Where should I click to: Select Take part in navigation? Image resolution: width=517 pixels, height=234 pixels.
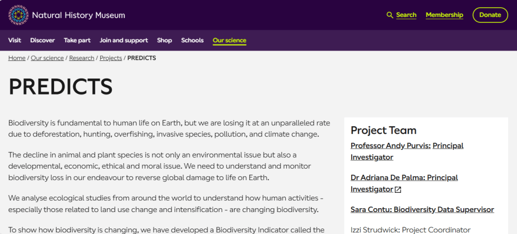coord(77,40)
